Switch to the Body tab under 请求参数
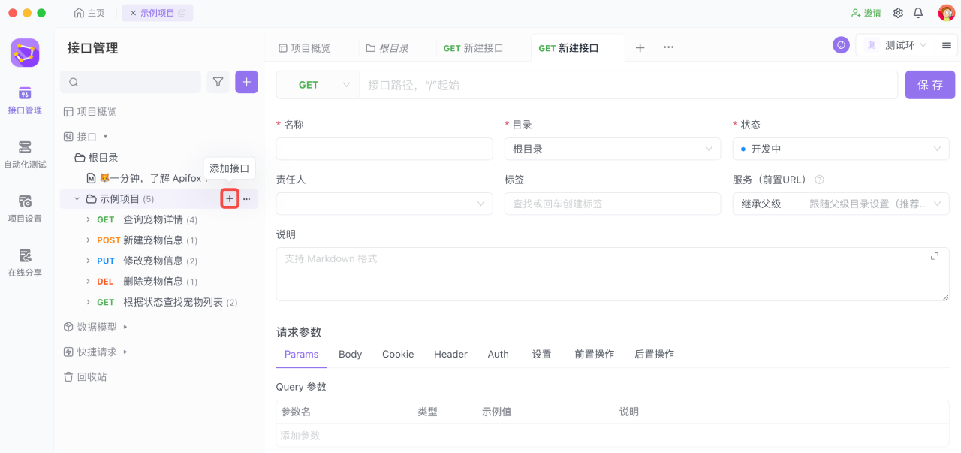This screenshot has width=961, height=453. [x=350, y=354]
